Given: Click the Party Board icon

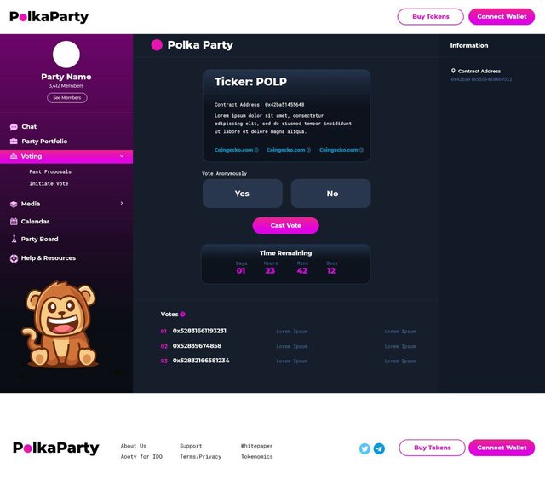Looking at the screenshot, I should 14,239.
